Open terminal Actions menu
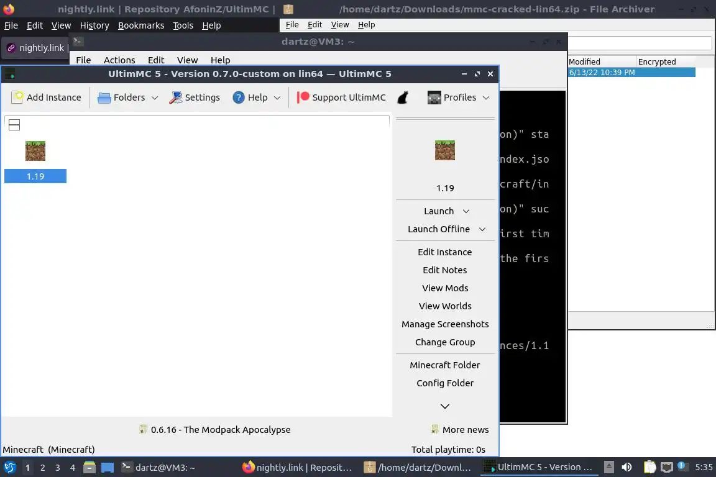 (x=119, y=60)
